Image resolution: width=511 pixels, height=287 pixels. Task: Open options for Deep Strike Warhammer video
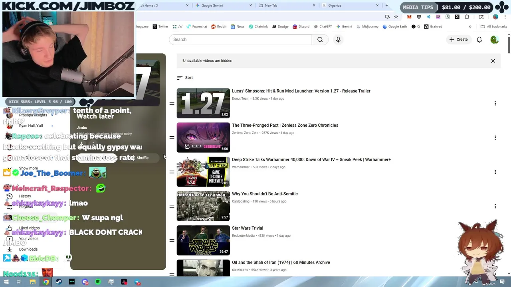click(495, 172)
